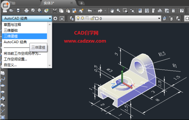Close the 实体3* drawing tab
189x120 pixels.
(72, 3)
